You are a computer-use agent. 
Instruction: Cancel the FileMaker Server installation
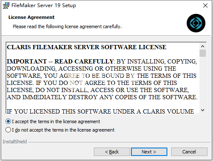(189, 152)
